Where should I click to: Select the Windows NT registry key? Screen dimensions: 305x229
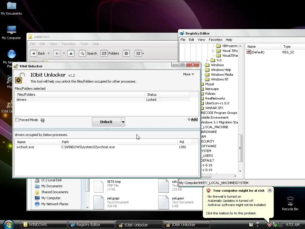(x=220, y=79)
